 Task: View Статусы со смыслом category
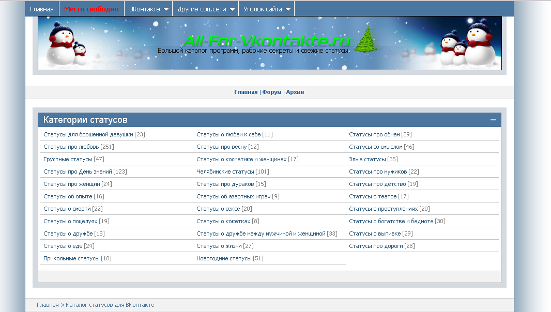376,147
